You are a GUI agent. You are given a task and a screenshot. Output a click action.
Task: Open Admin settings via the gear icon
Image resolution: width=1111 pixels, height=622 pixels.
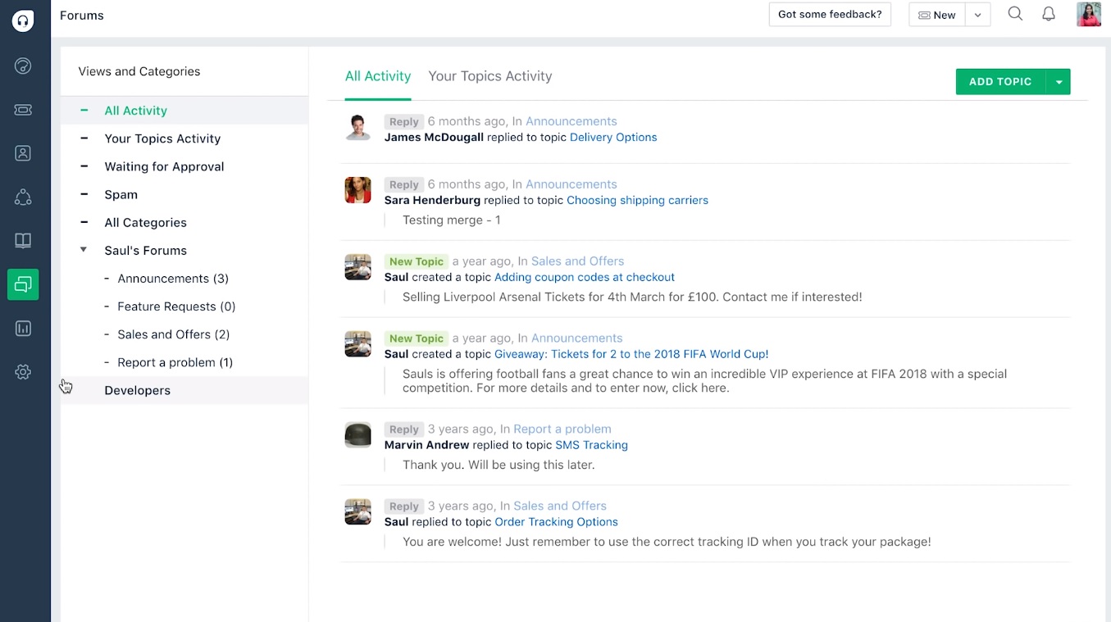[22, 371]
